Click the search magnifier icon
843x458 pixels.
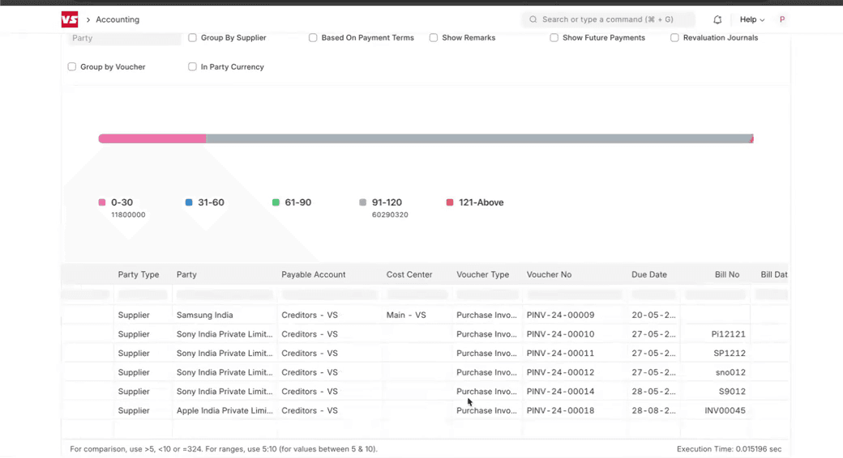(x=533, y=19)
